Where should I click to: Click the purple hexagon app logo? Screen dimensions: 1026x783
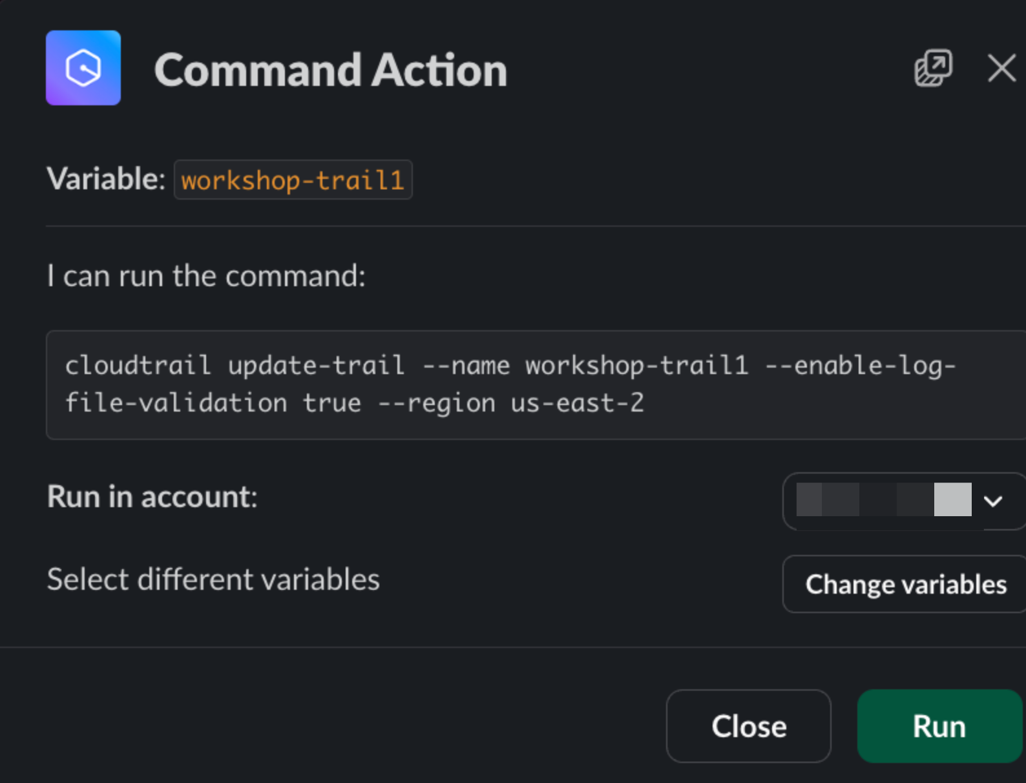click(83, 68)
